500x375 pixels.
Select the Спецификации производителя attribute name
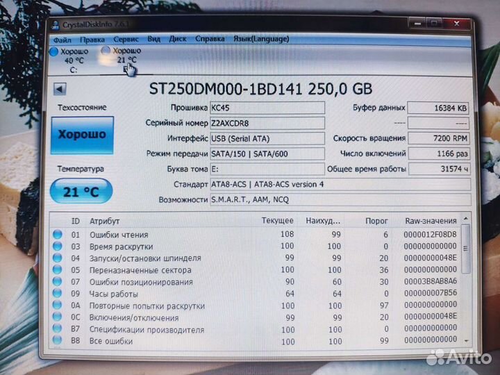(x=147, y=329)
